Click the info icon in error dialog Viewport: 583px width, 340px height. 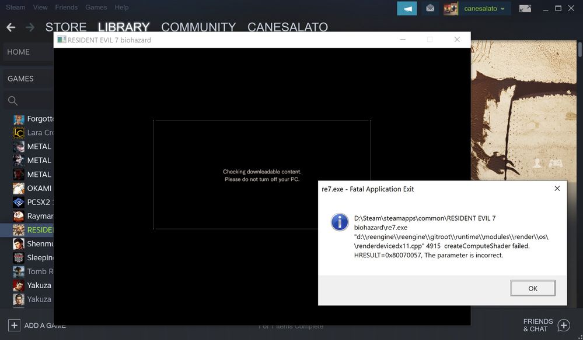click(340, 222)
